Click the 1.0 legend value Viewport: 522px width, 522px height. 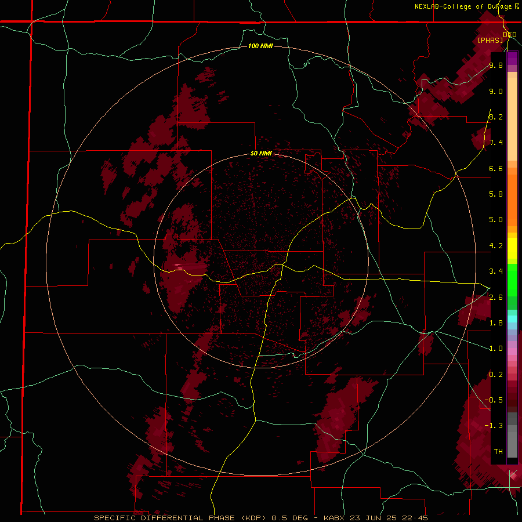pos(496,349)
